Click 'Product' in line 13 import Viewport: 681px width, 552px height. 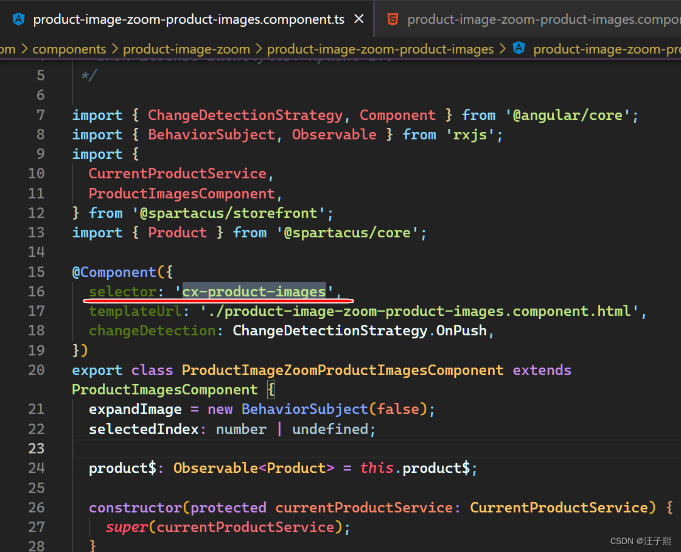(x=178, y=232)
